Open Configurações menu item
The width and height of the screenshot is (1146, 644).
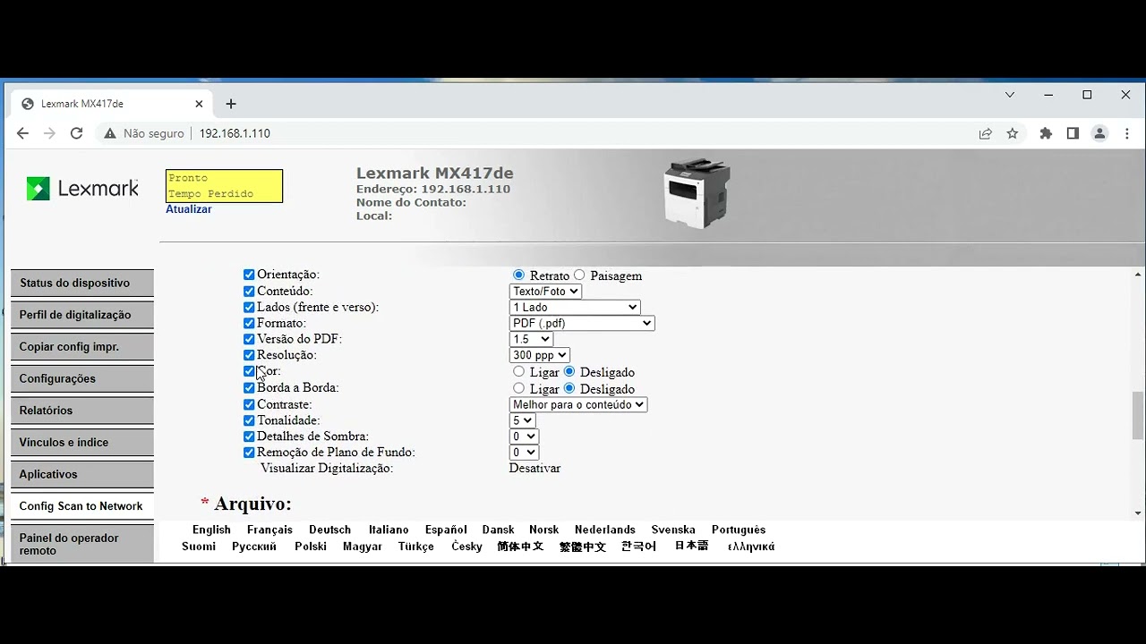[82, 378]
